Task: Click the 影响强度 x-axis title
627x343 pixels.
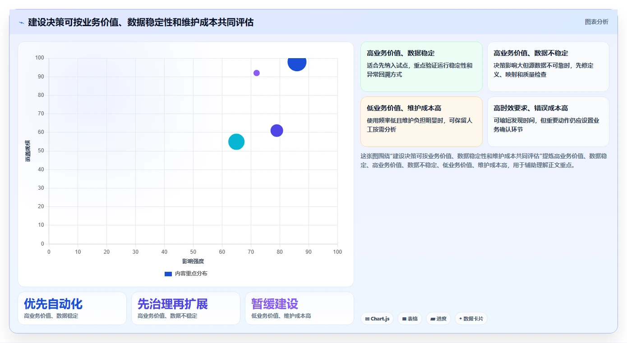Action: [x=193, y=261]
